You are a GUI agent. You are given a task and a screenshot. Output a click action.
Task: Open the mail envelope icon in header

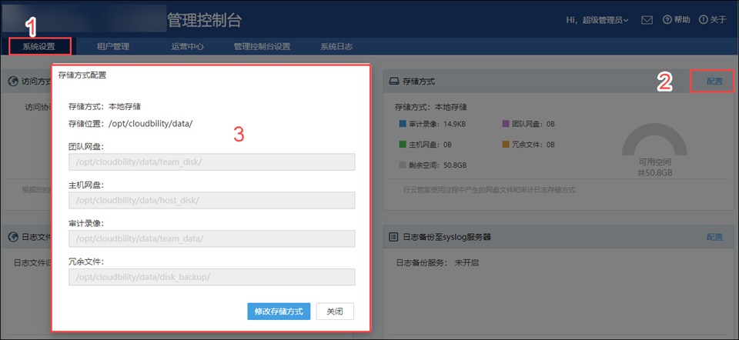point(647,20)
